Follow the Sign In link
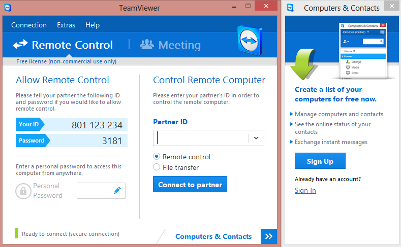 coord(305,190)
